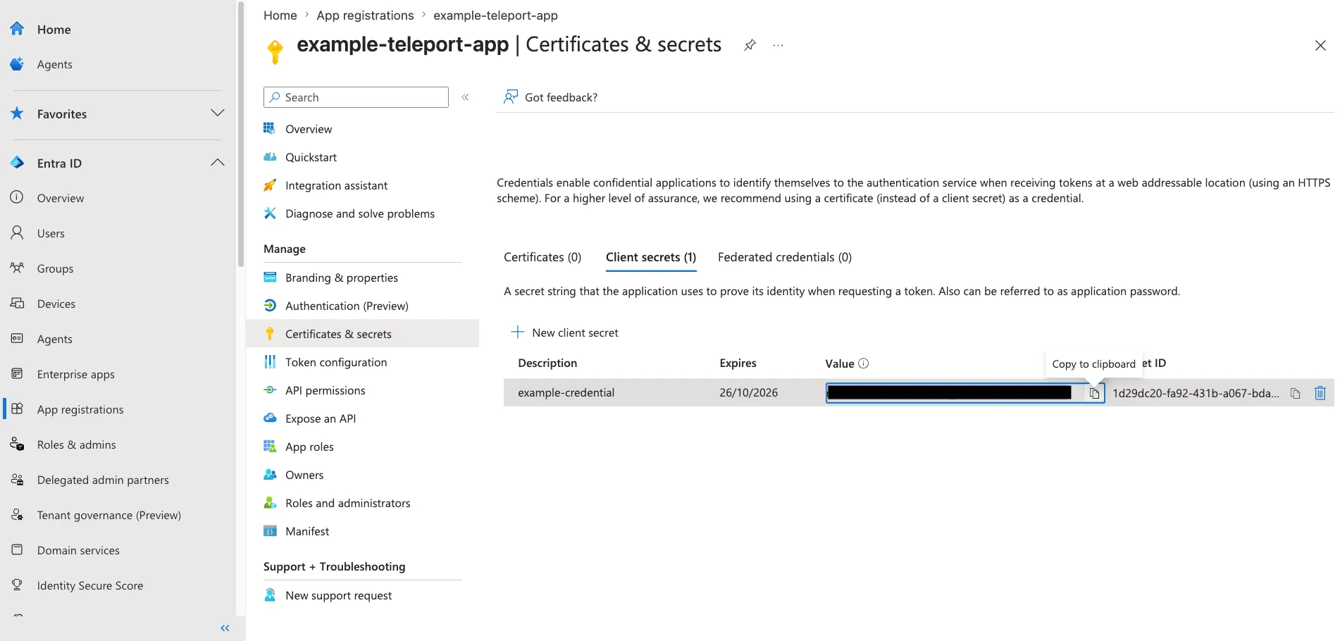Switch to the Certificates (0) tab
The image size is (1340, 641).
(542, 257)
